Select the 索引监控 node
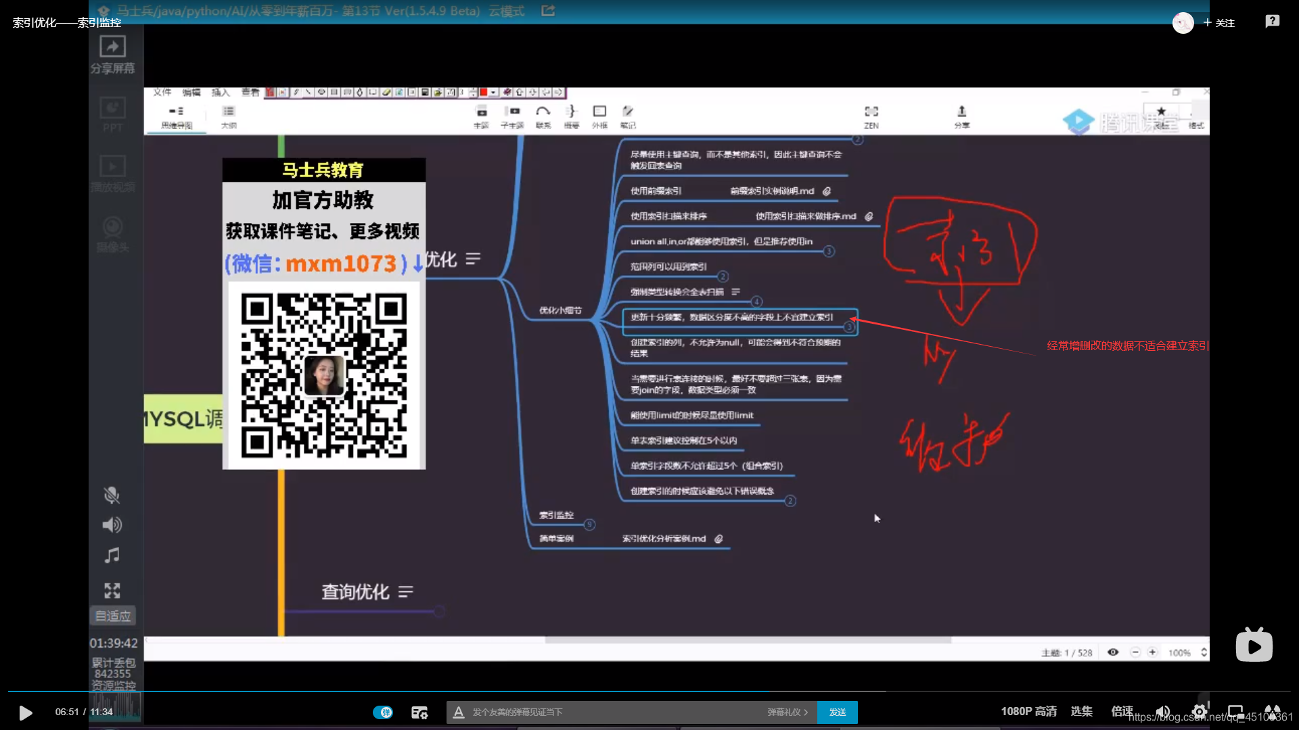 (x=556, y=515)
